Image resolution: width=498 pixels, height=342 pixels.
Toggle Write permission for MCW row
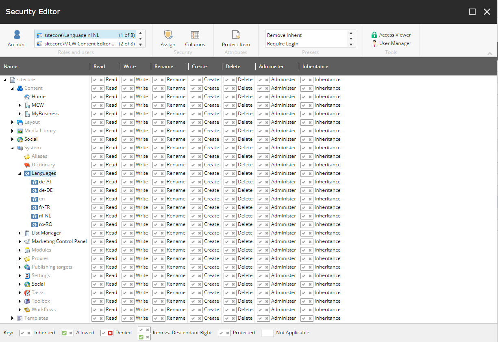128,105
